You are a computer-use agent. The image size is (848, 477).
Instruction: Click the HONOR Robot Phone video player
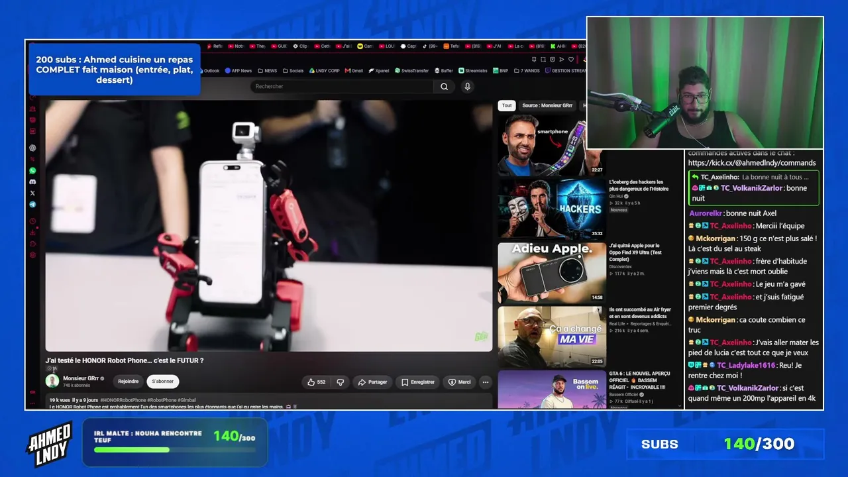tap(268, 225)
